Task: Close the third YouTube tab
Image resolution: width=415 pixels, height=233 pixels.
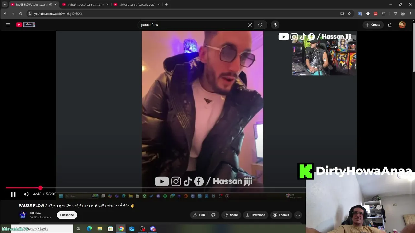Action: click(159, 4)
